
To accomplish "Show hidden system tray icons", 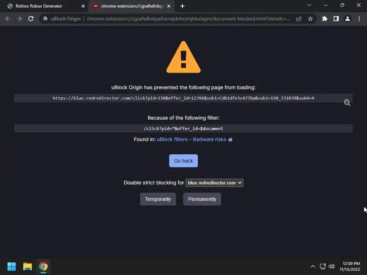I will (313, 266).
